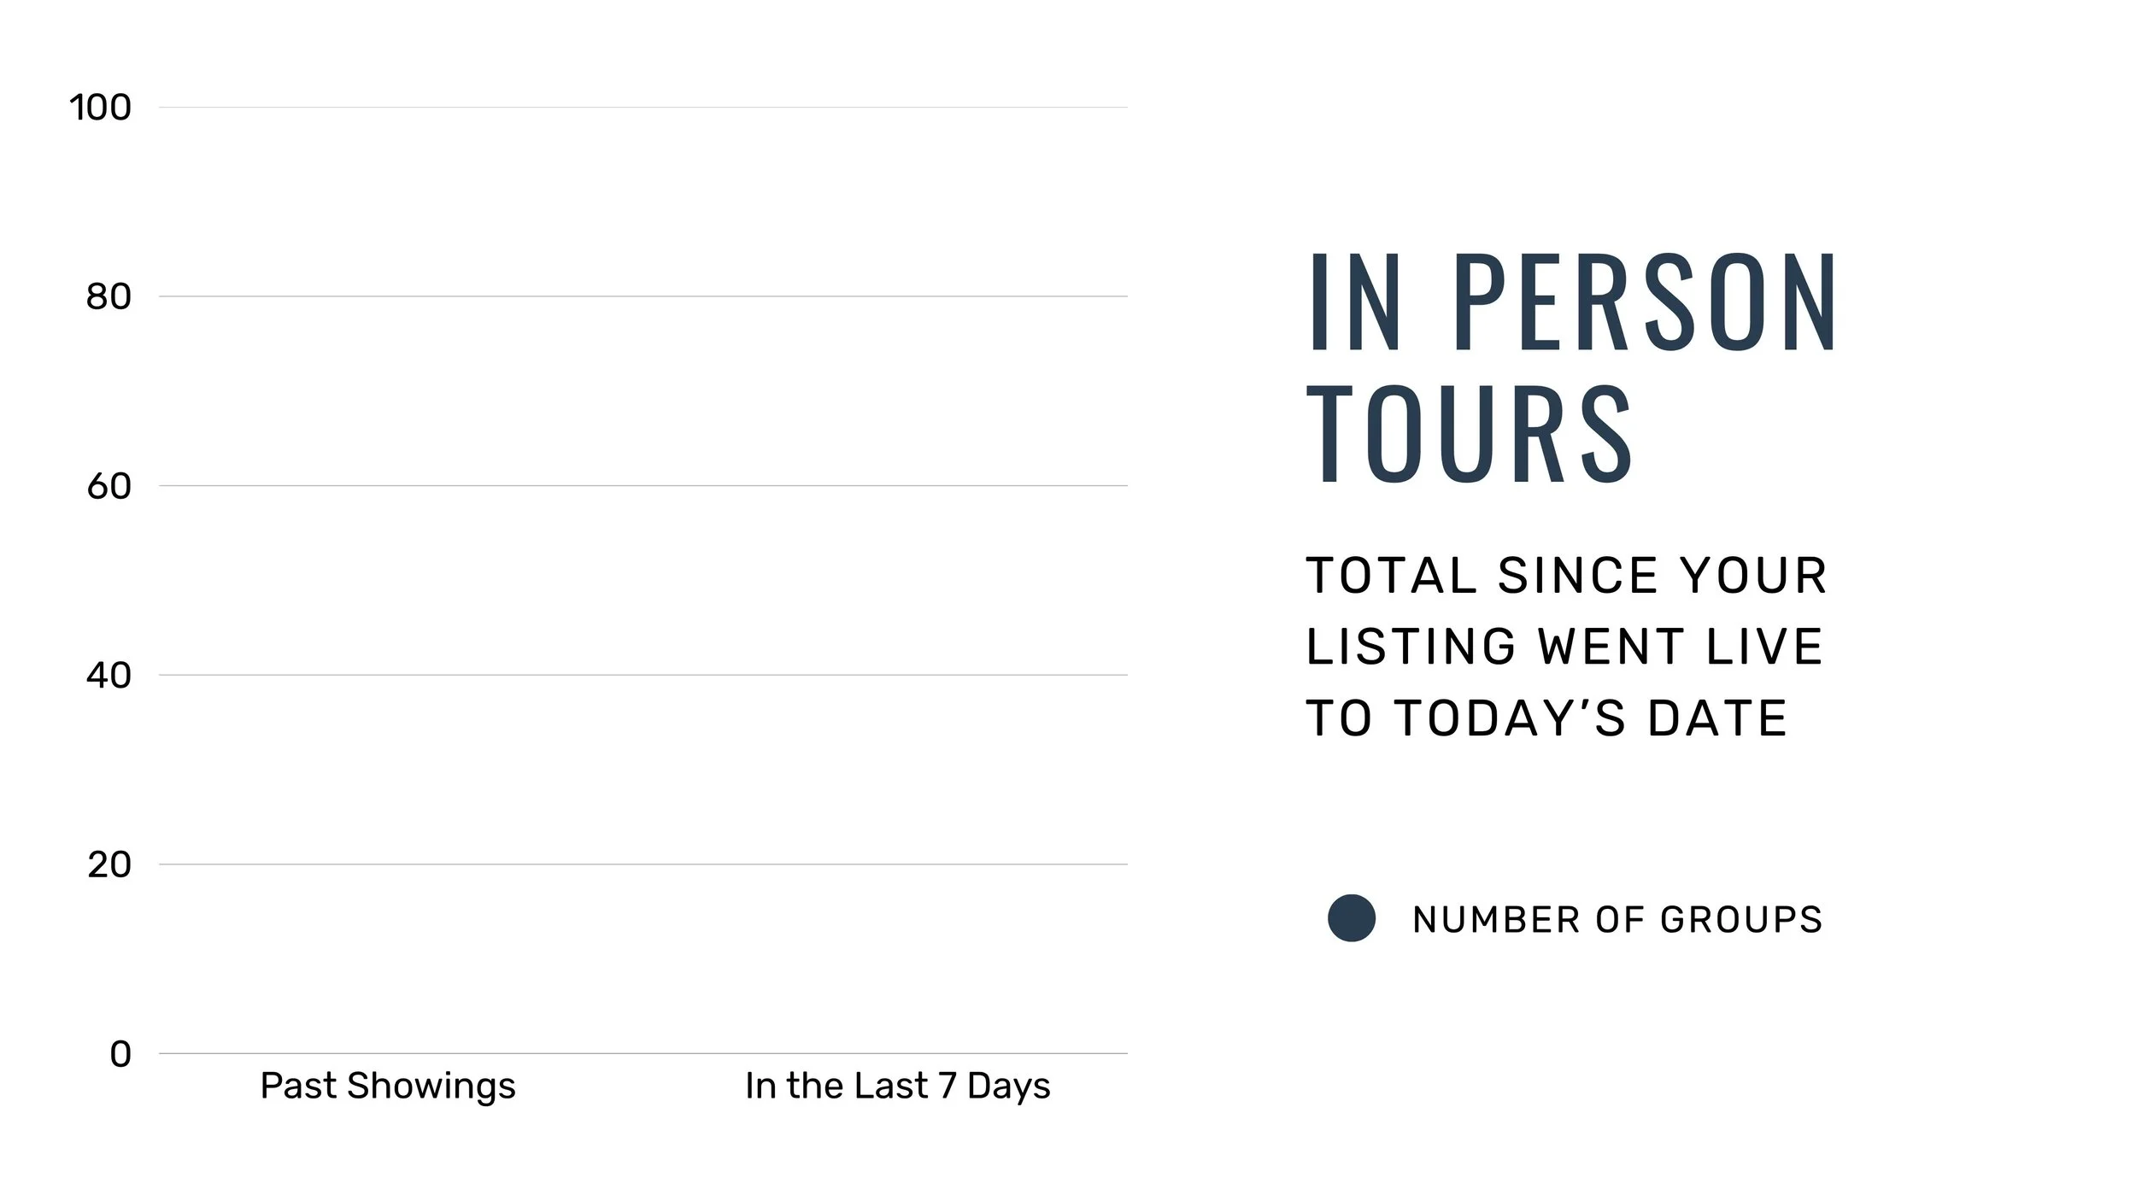Select the TO TODAY'S DATE subtitle line

point(1546,718)
